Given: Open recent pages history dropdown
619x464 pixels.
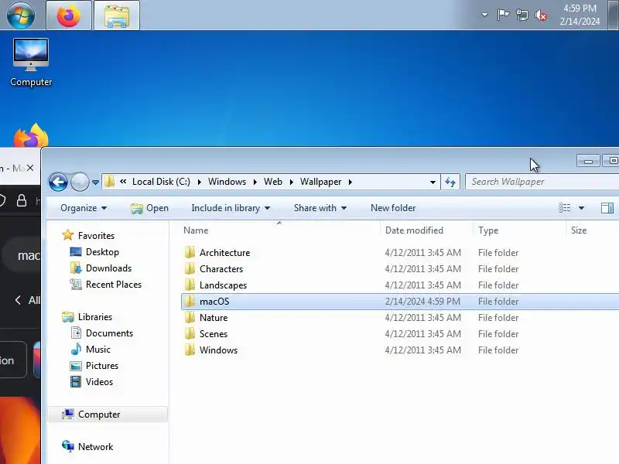Looking at the screenshot, I should point(95,183).
